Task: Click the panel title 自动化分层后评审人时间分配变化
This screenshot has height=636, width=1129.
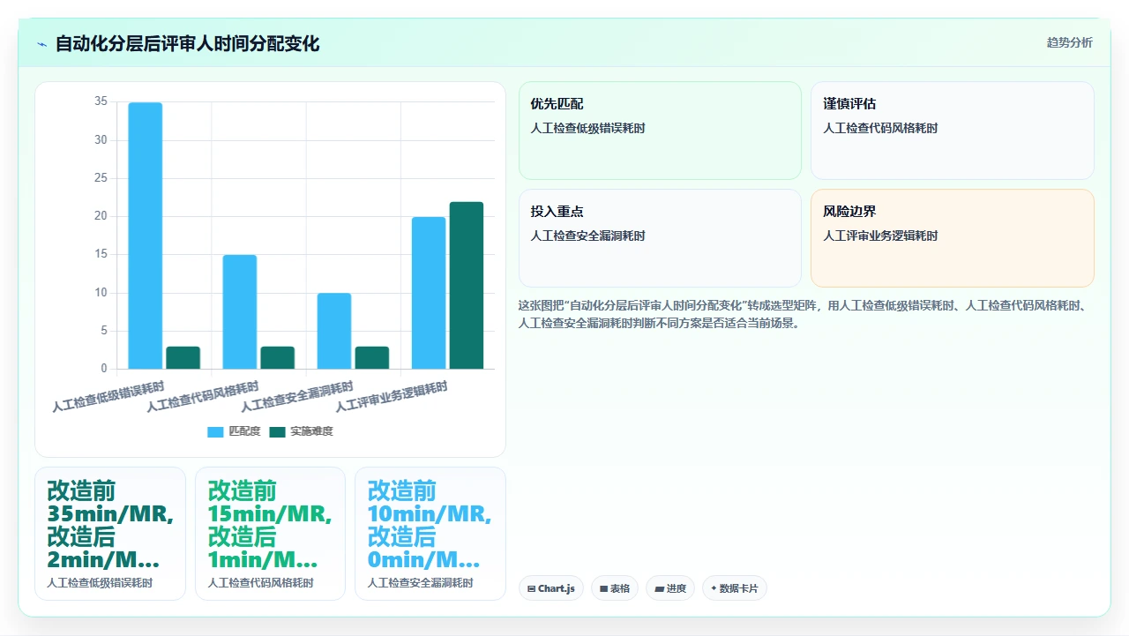Action: (x=187, y=43)
